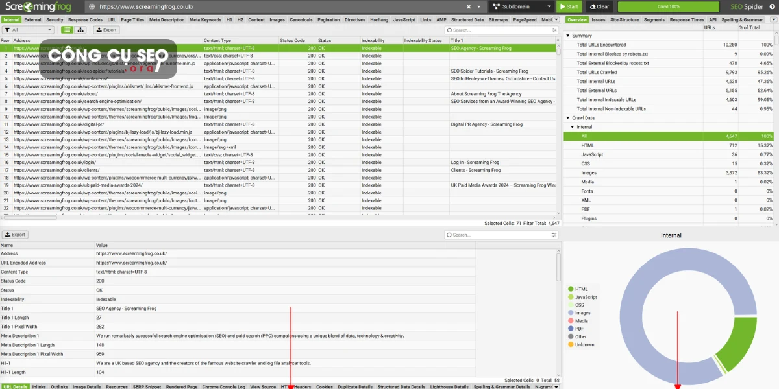The width and height of the screenshot is (779, 389).
Task: Open the Page Titles tab
Action: click(x=132, y=20)
